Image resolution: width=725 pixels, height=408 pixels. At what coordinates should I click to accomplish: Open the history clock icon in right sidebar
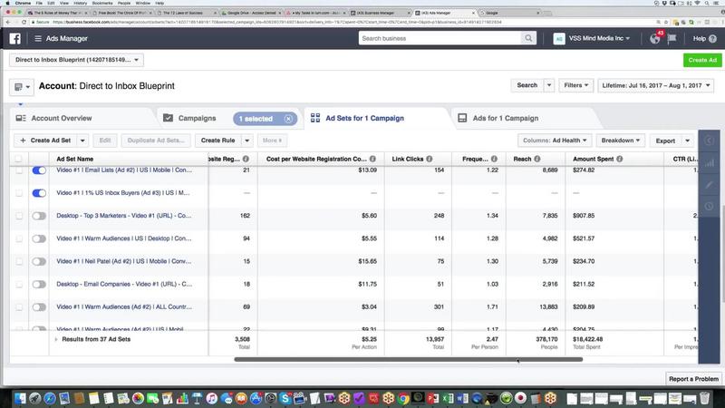[x=710, y=207]
